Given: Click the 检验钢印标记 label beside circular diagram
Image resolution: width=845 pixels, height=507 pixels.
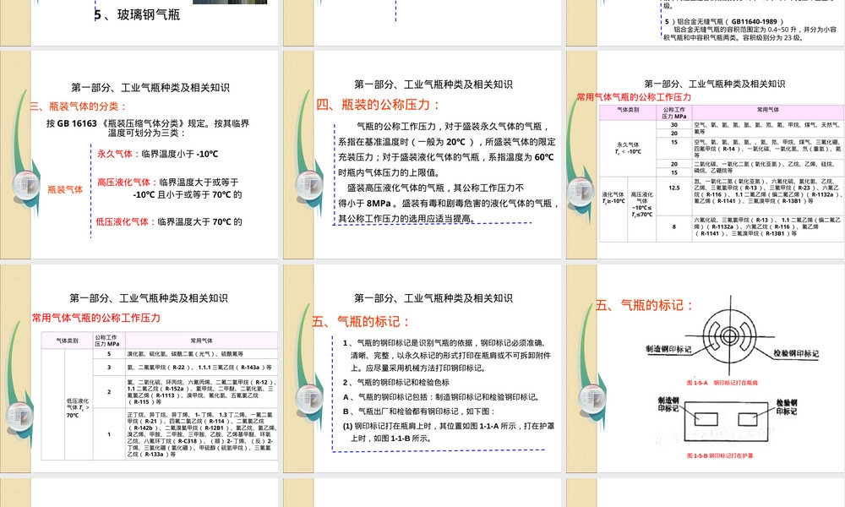Looking at the screenshot, I should click(796, 353).
